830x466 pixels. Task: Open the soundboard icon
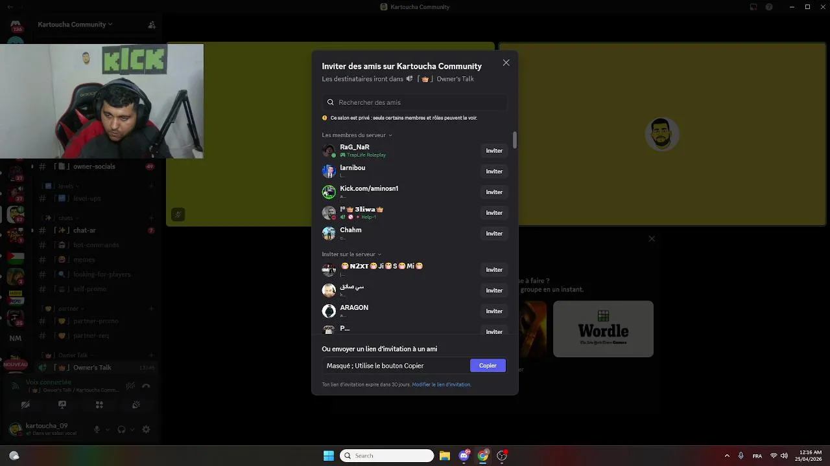pos(136,405)
